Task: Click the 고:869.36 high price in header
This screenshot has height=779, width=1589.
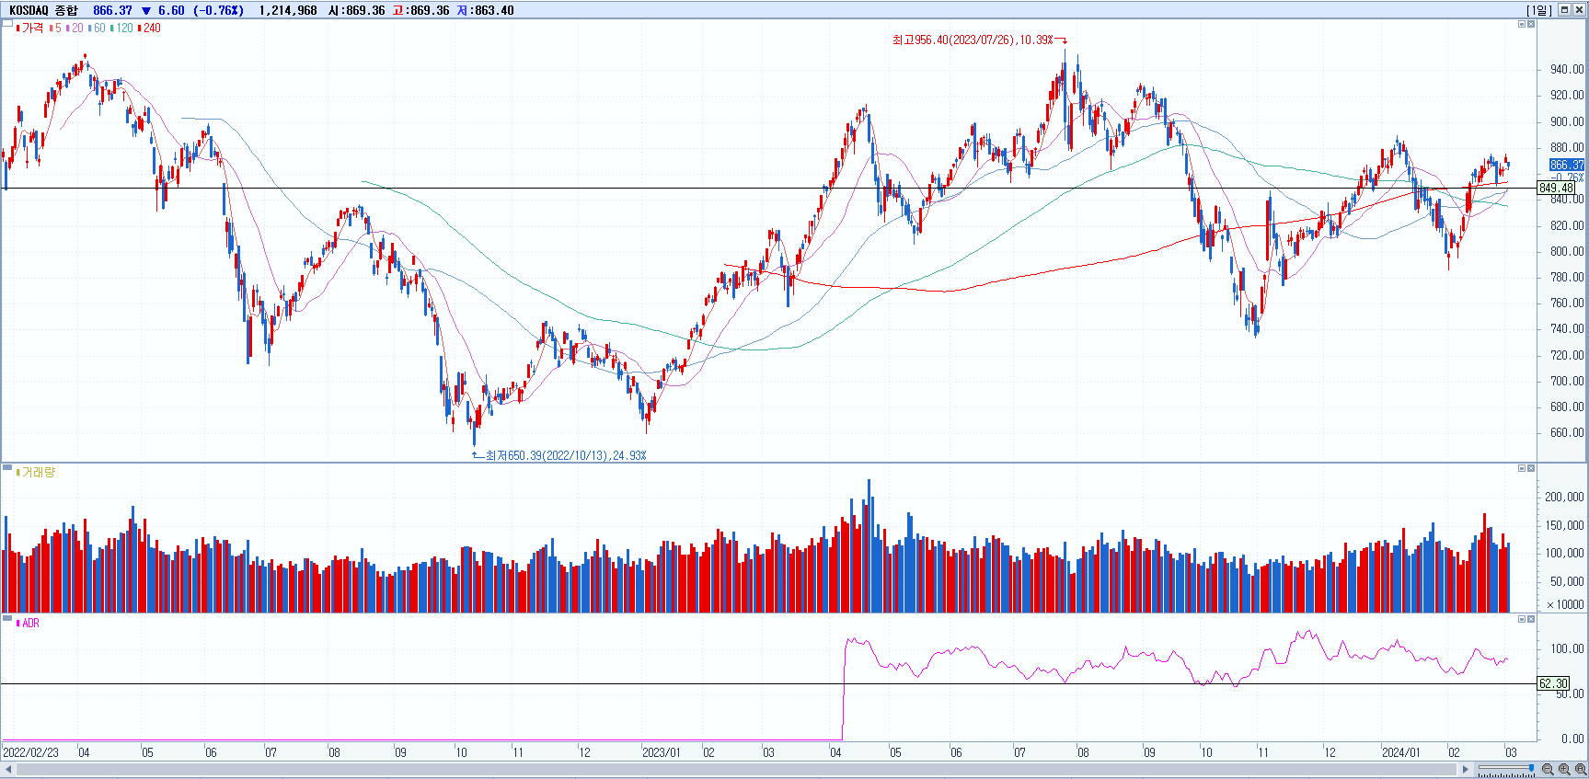Action: (420, 10)
